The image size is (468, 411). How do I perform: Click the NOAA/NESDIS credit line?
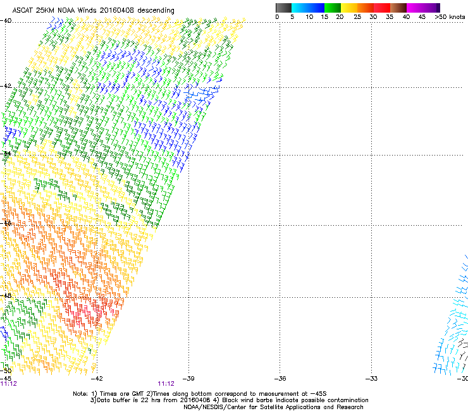click(x=273, y=407)
